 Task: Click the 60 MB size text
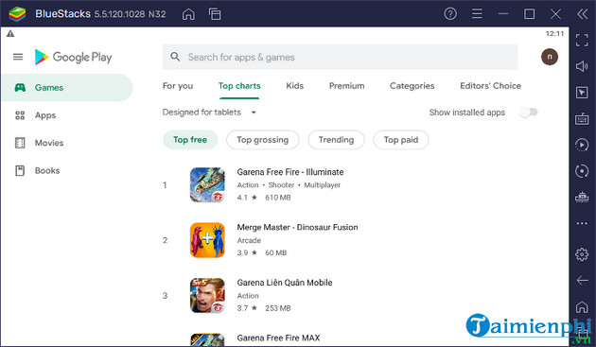(x=275, y=252)
